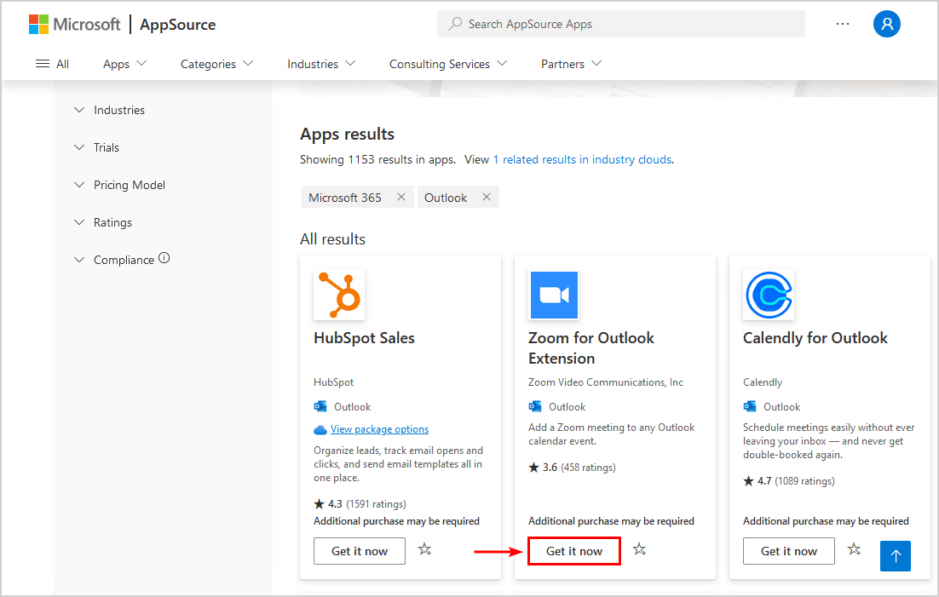Favorite the HubSpot Sales app with star
Viewport: 939px width, 597px height.
coord(425,550)
